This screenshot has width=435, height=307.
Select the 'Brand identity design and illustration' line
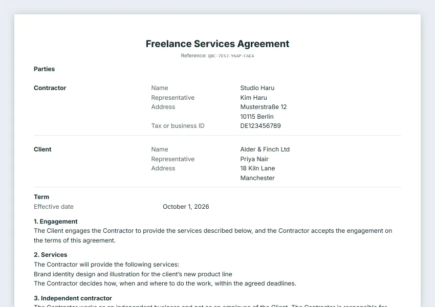tap(133, 274)
